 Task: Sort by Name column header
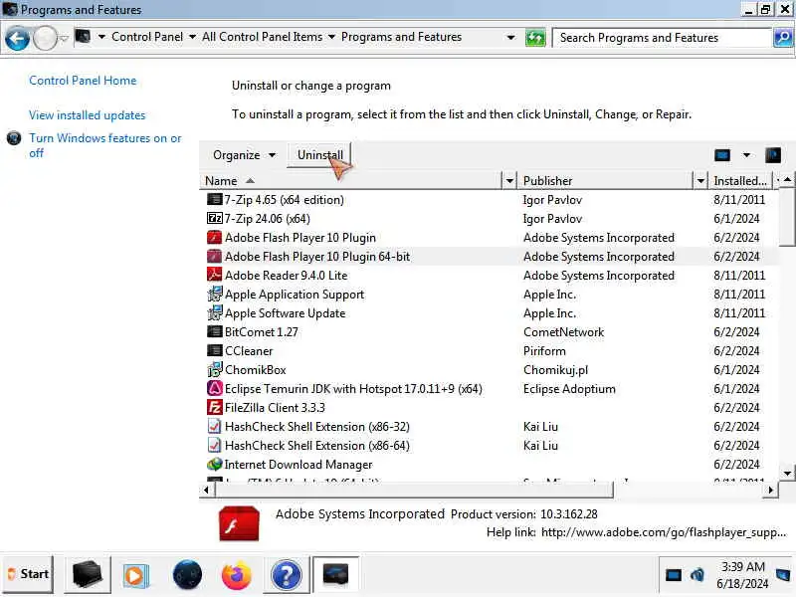(x=350, y=181)
